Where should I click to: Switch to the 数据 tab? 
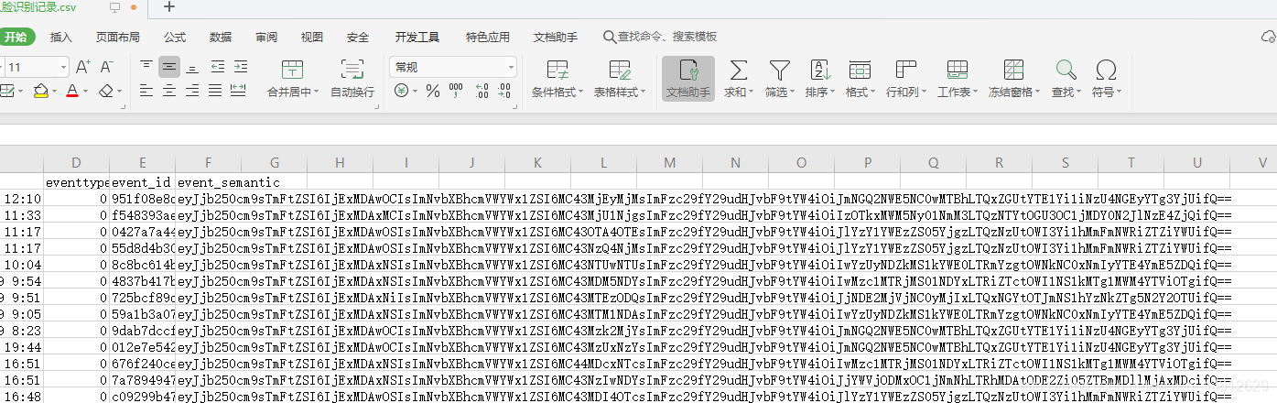(x=221, y=37)
